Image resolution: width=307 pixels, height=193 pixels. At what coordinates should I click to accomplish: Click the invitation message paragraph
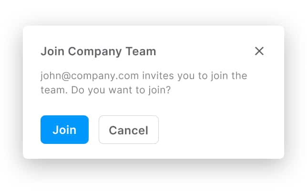[x=143, y=83]
